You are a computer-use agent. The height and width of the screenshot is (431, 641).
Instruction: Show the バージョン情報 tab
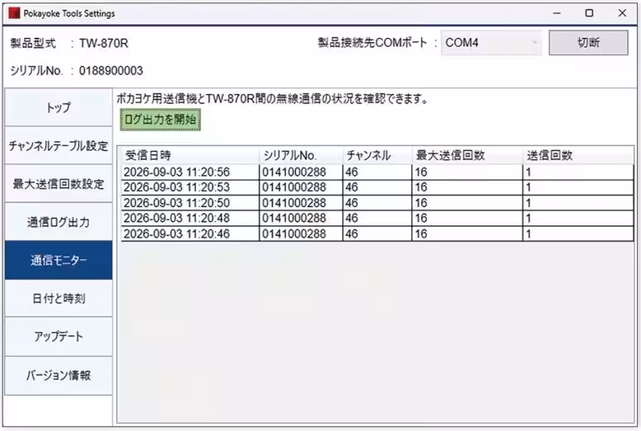pos(59,376)
